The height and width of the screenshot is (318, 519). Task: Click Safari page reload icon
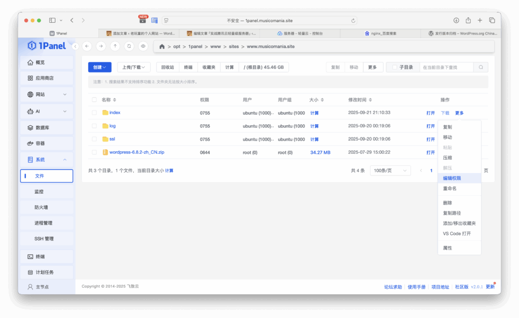click(353, 20)
